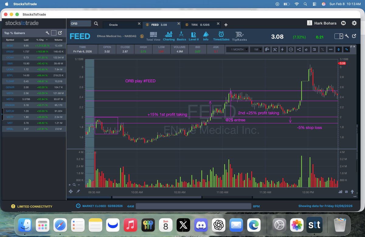
Task: Open the chart color palette settings
Action: pyautogui.click(x=267, y=49)
